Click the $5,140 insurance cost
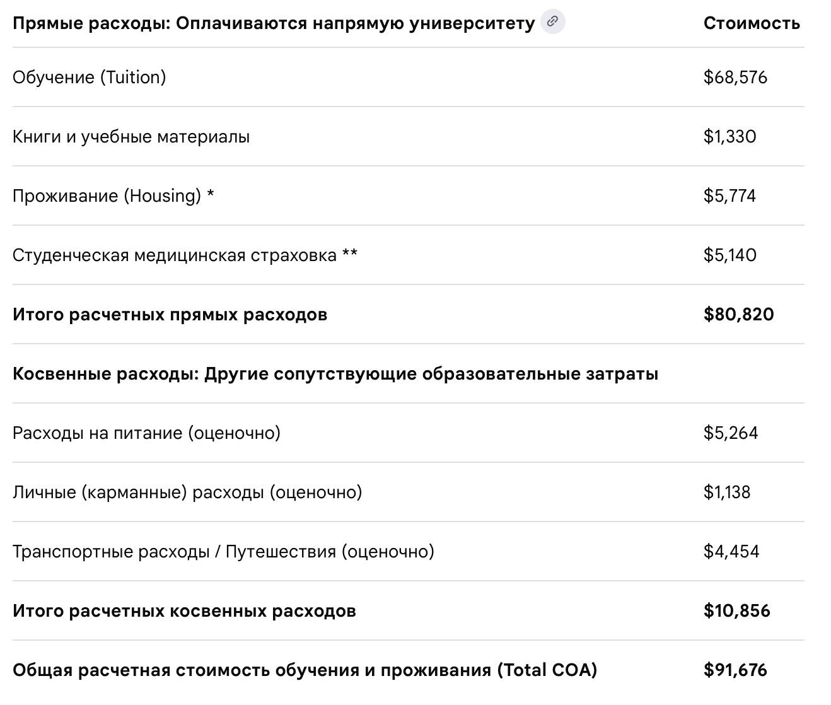This screenshot has height=705, width=831. coord(729,255)
